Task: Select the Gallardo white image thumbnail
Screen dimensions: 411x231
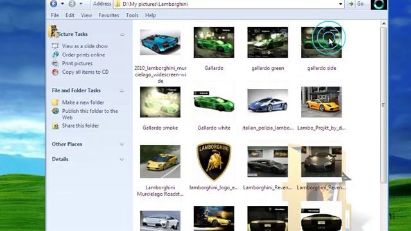Action: (x=214, y=102)
